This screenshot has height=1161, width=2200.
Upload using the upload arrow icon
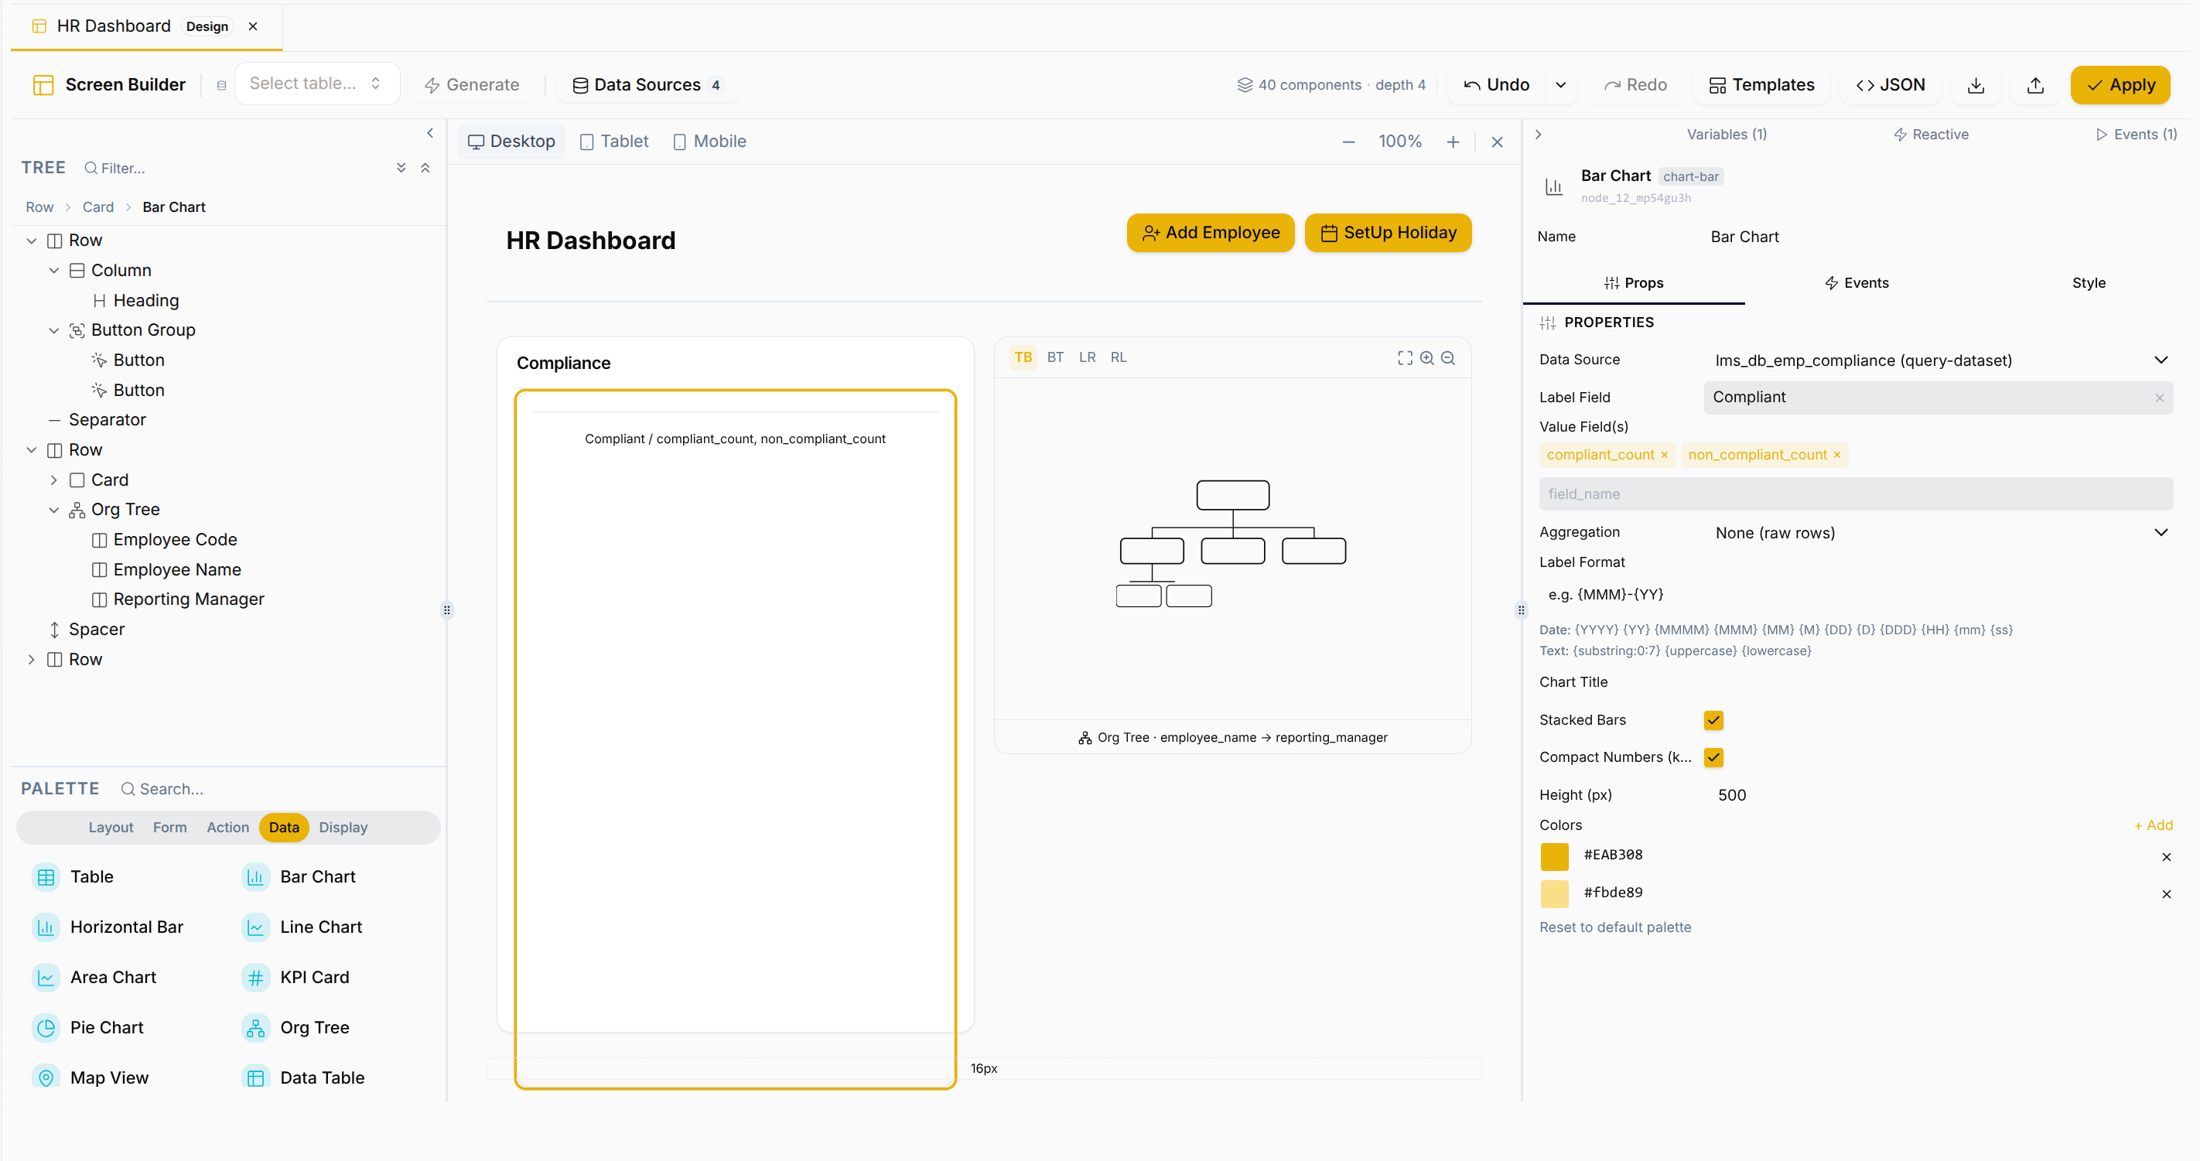pos(2035,85)
